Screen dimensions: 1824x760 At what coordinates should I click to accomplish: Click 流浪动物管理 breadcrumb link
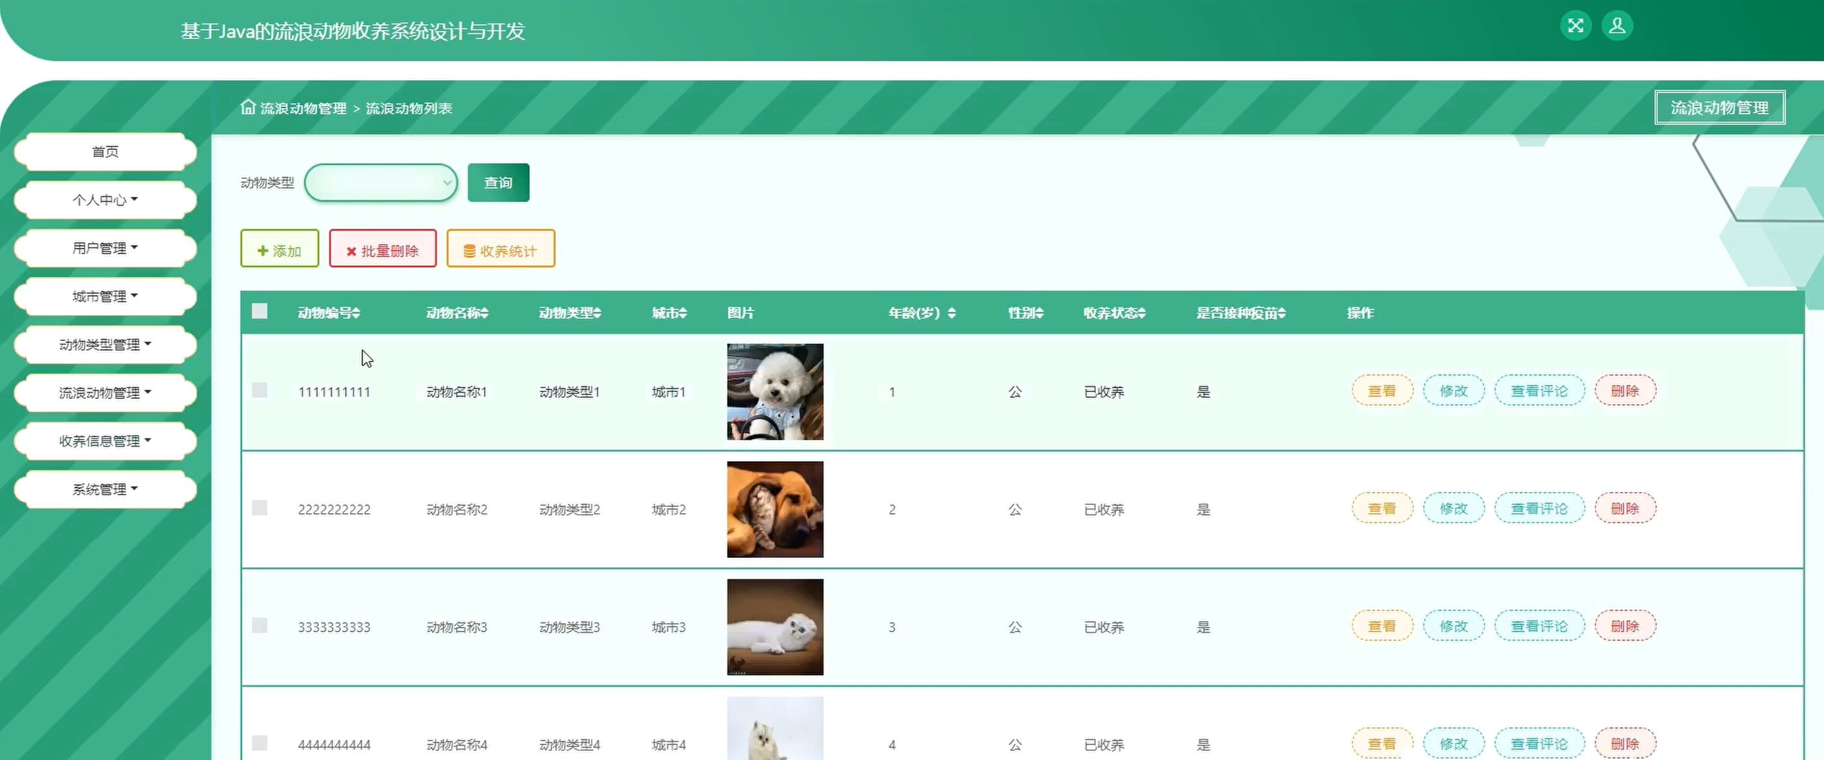pyautogui.click(x=303, y=108)
